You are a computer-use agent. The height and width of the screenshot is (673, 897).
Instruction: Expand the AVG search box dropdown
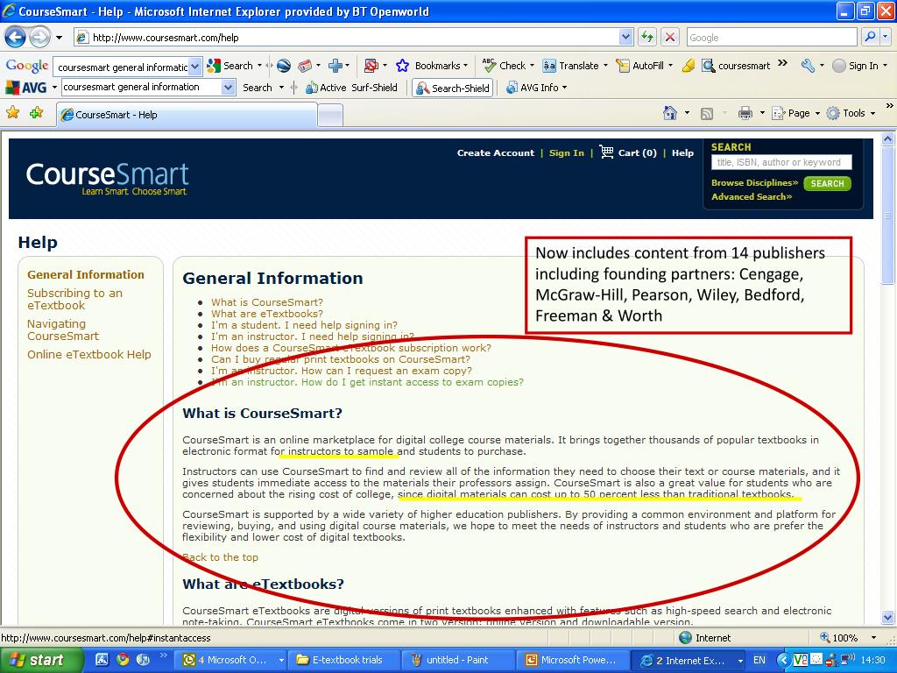coord(229,87)
